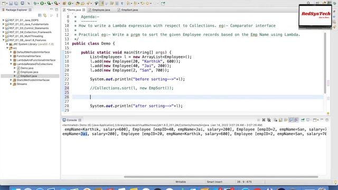Screen dimensions: 338x190
Task: Select LambdaAndFunctionalInterface package
Action: [36, 60]
